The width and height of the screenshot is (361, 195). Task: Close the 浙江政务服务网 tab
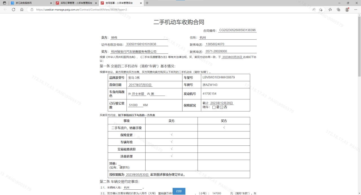point(51,3)
